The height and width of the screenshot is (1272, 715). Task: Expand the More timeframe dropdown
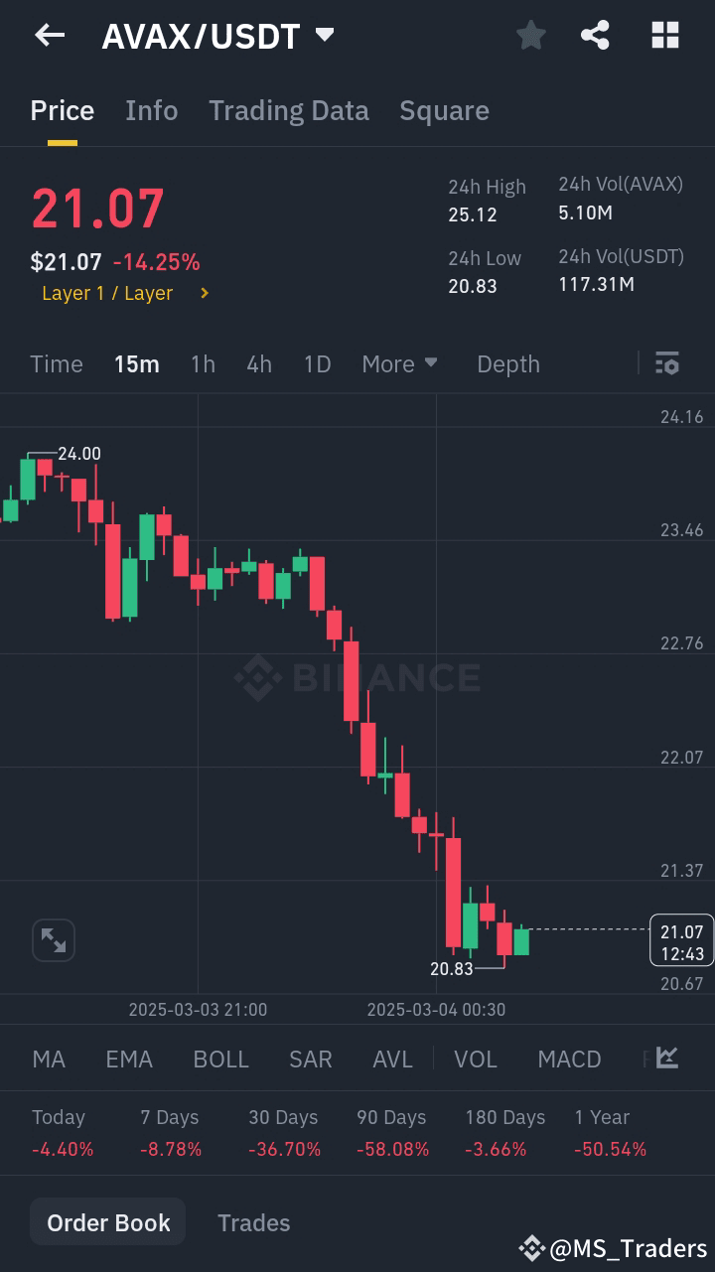[x=399, y=363]
